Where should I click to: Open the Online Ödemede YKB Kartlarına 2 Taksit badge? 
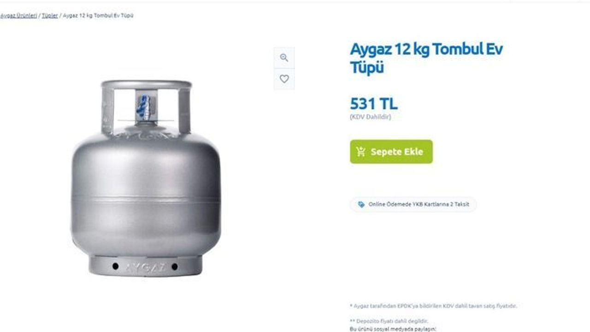point(413,204)
